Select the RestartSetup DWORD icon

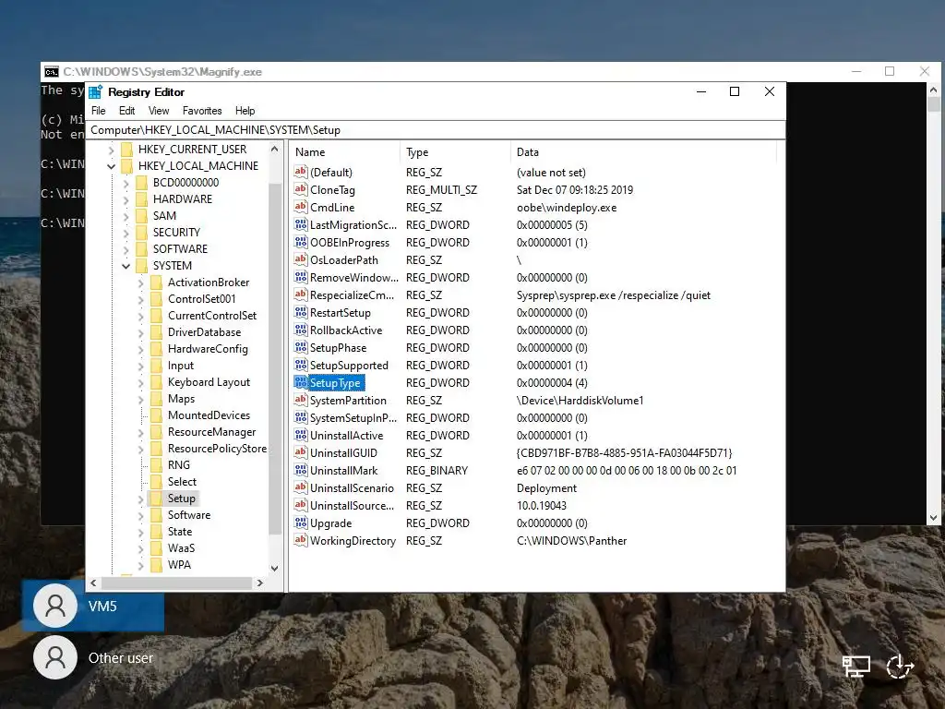coord(300,312)
